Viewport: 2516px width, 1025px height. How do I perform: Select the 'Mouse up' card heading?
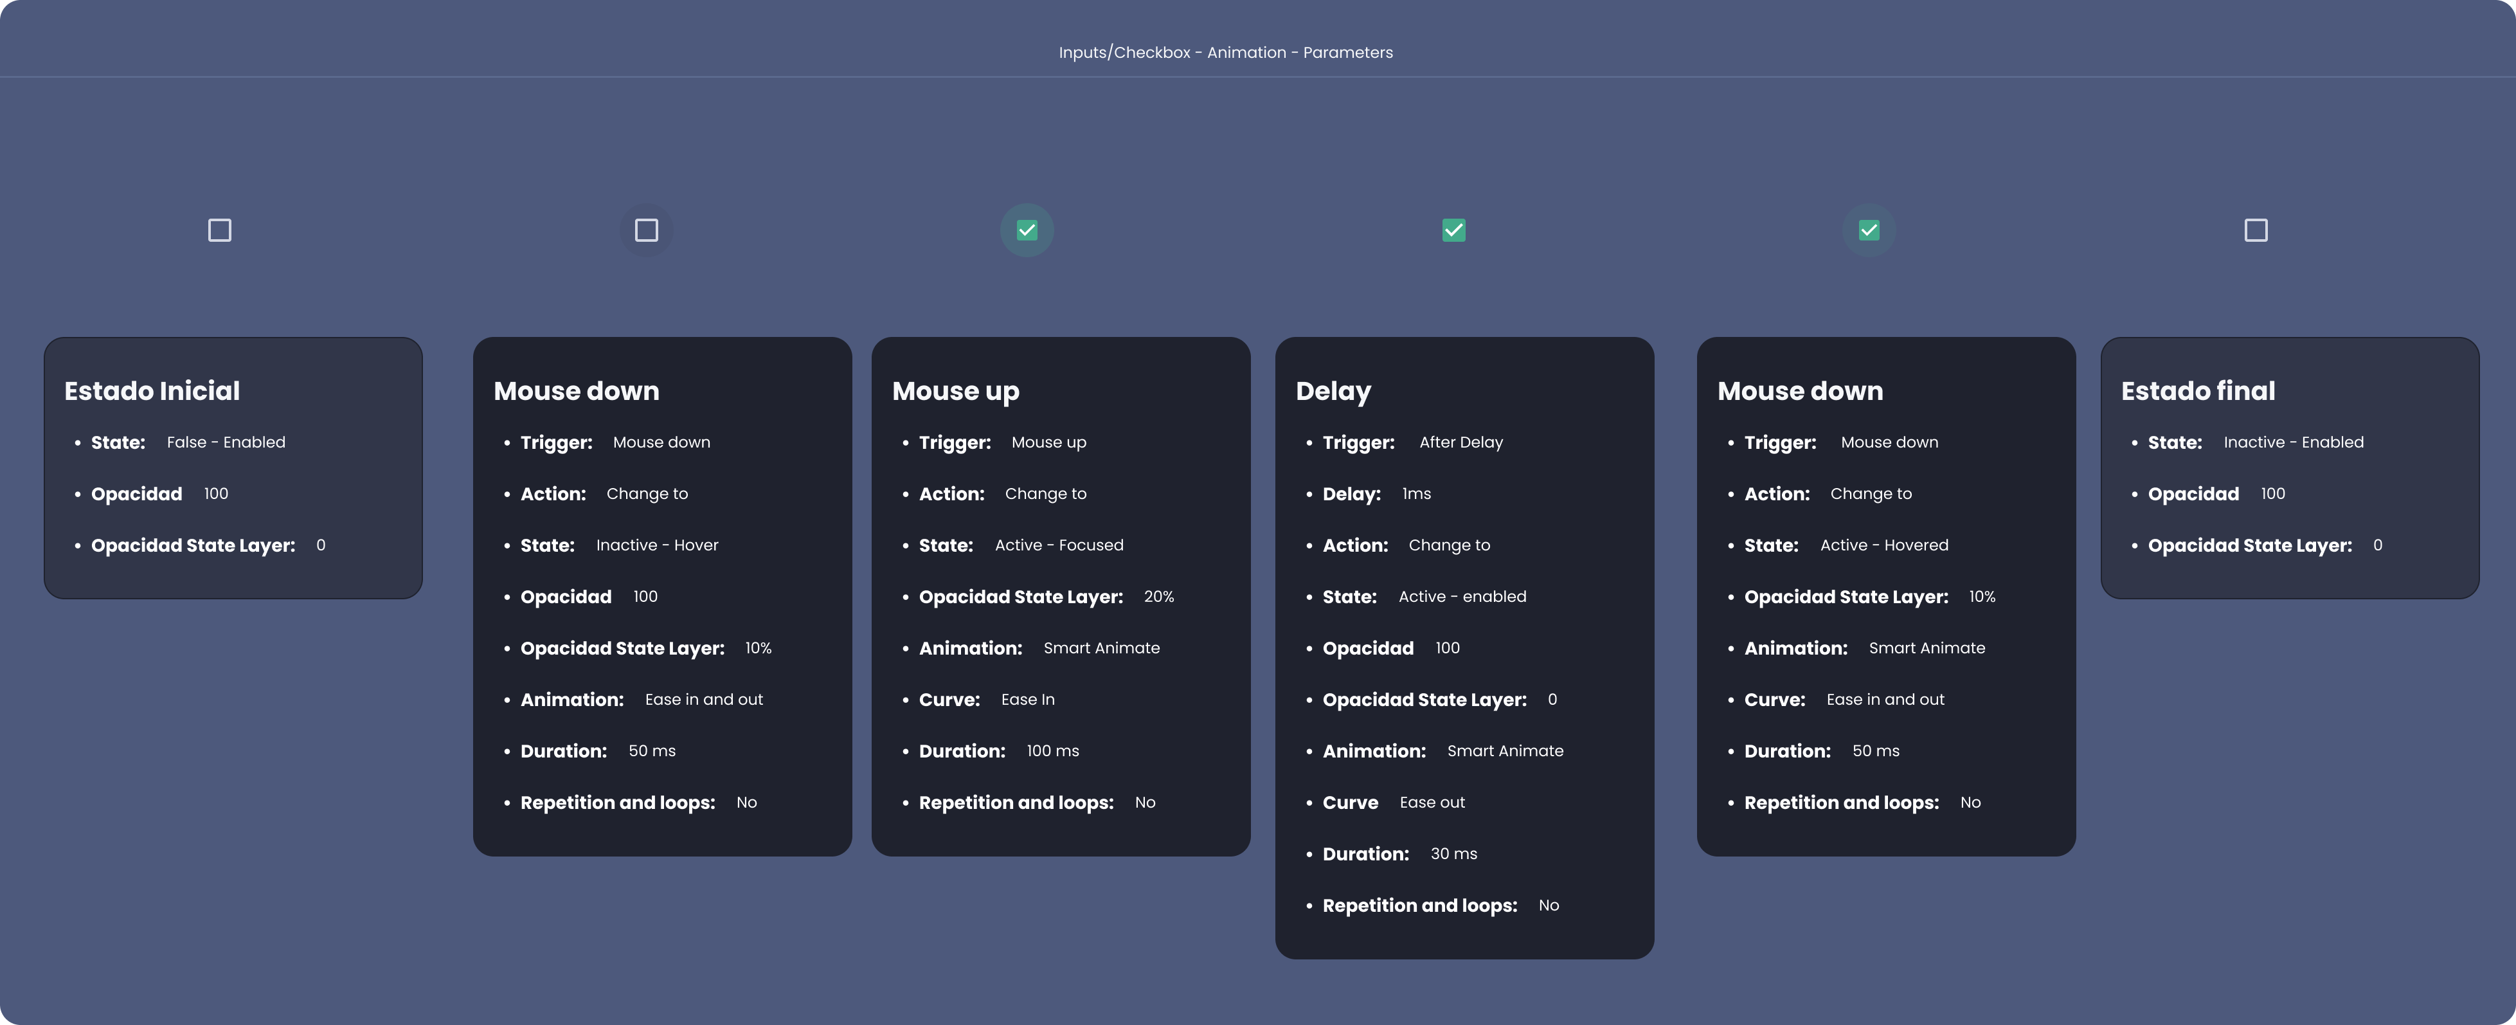tap(955, 392)
